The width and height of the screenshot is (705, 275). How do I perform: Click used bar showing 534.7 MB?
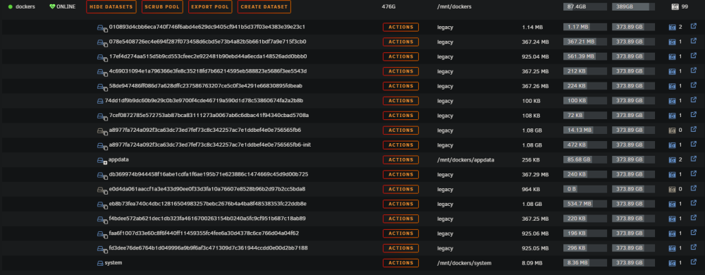point(585,204)
